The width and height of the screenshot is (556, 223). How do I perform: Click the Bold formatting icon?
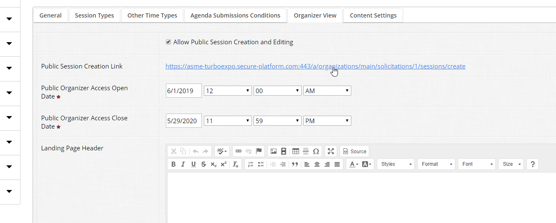click(x=173, y=165)
